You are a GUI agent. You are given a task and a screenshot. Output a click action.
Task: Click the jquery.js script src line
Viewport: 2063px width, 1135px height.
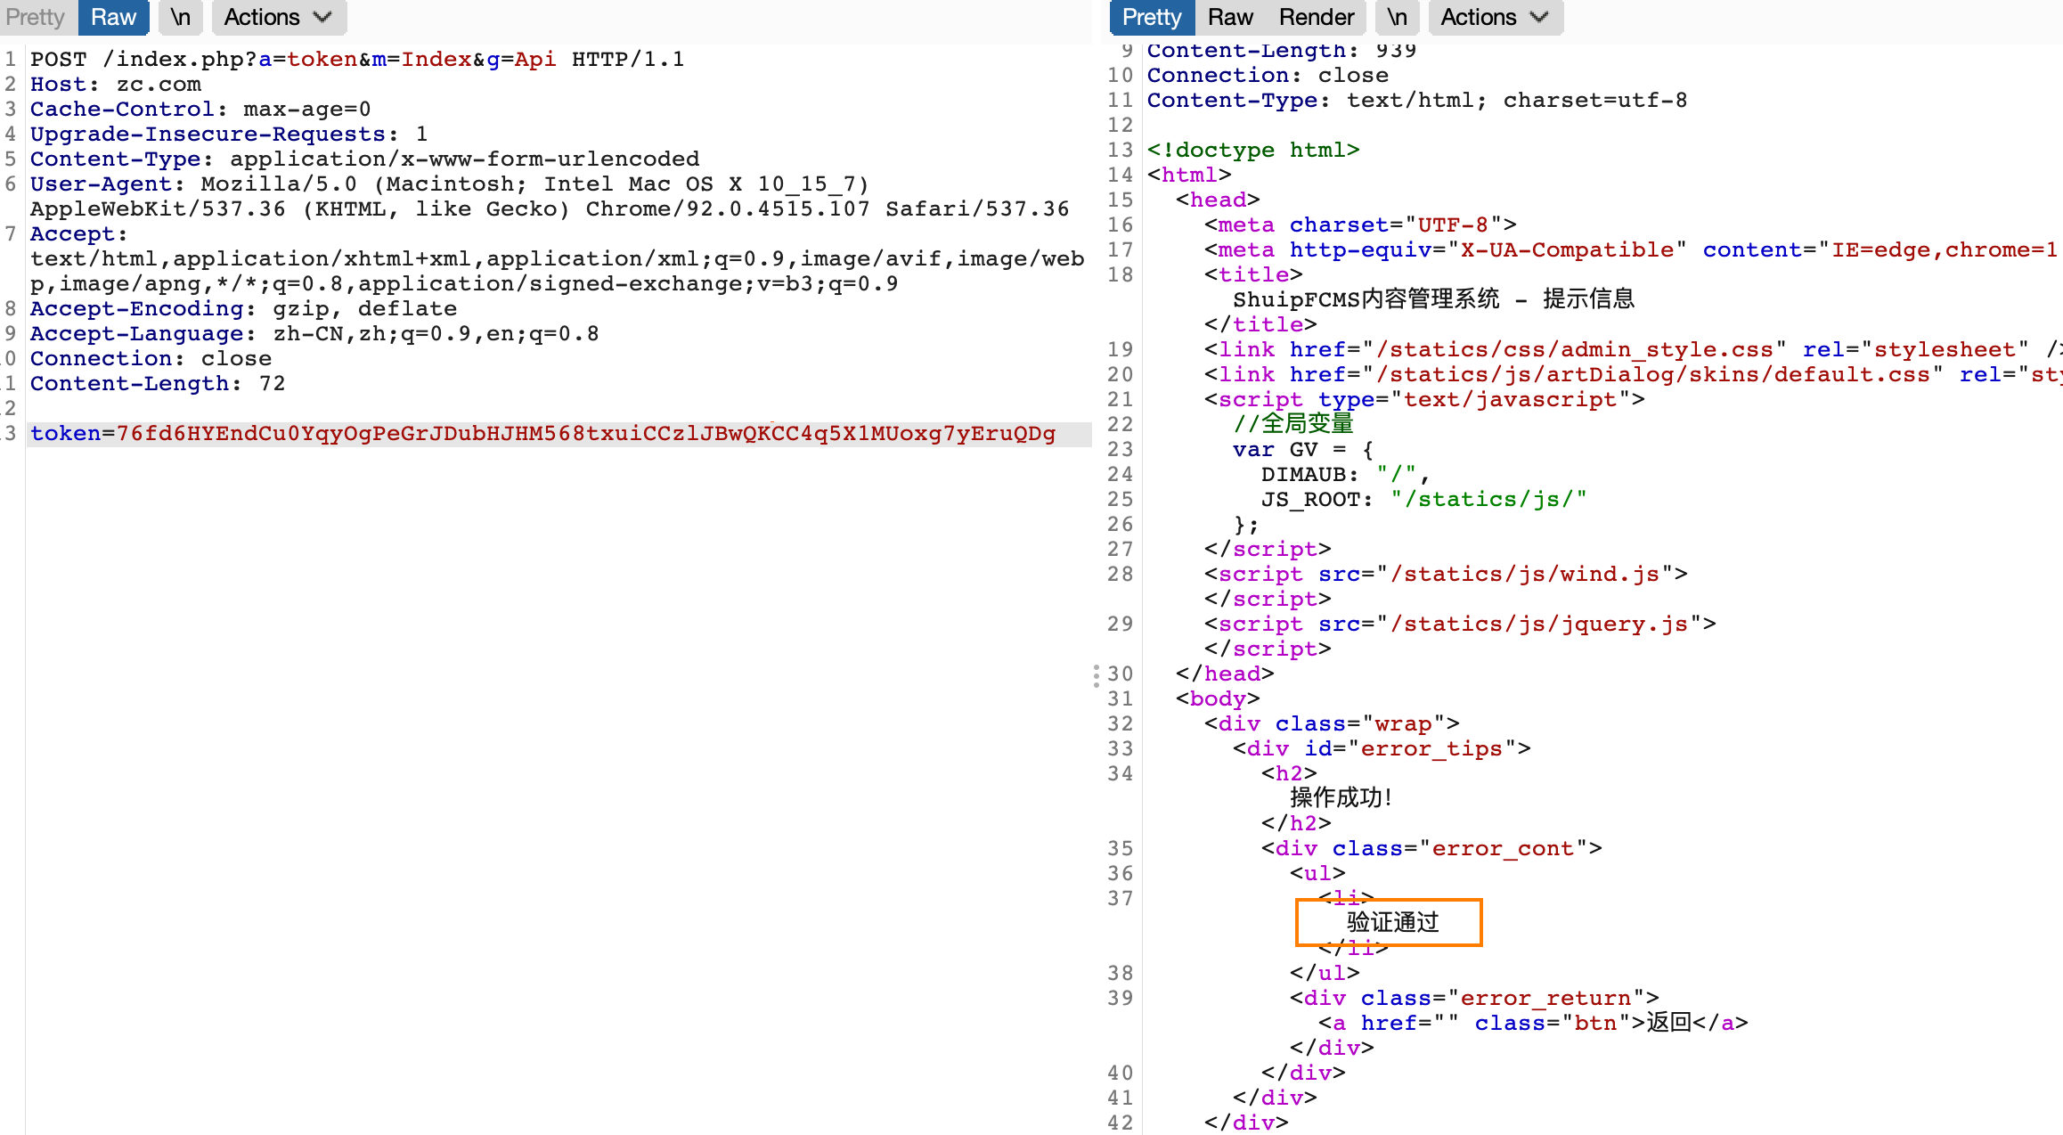1460,625
